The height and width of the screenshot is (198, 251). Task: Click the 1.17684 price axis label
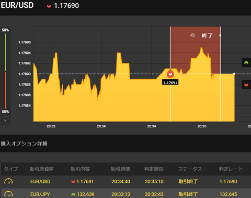point(25,106)
